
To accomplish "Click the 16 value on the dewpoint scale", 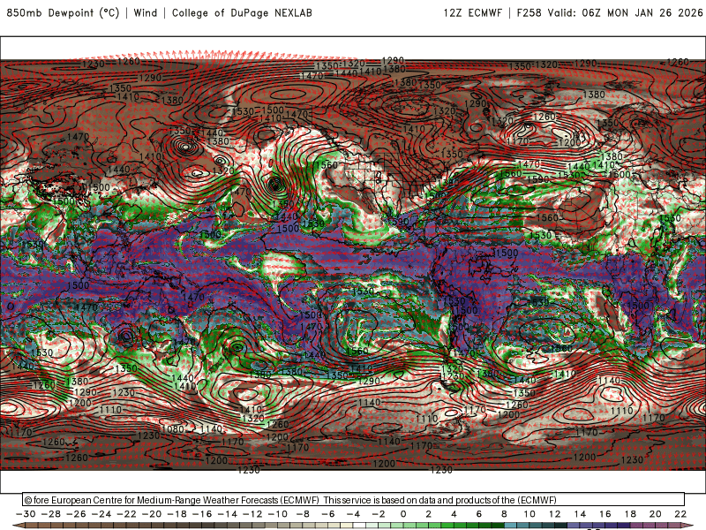I will (605, 514).
